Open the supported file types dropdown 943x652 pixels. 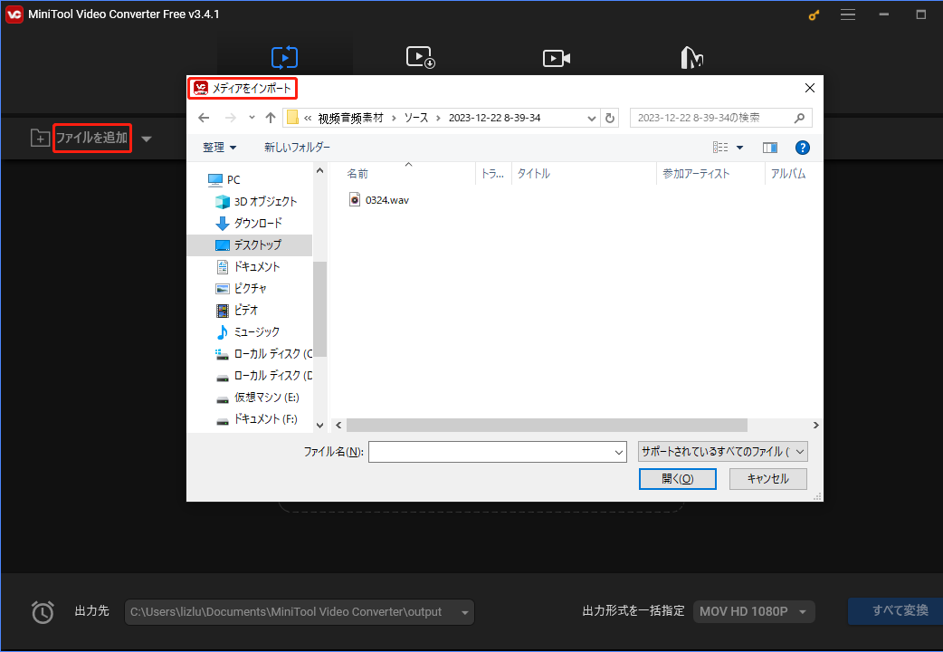723,452
